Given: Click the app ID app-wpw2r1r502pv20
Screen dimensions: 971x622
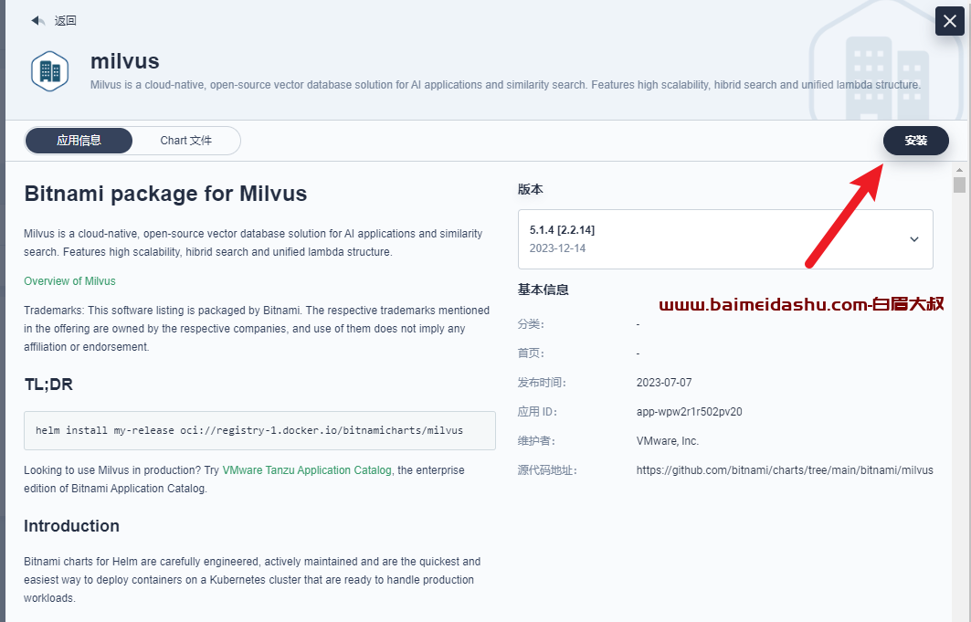Looking at the screenshot, I should [x=689, y=412].
